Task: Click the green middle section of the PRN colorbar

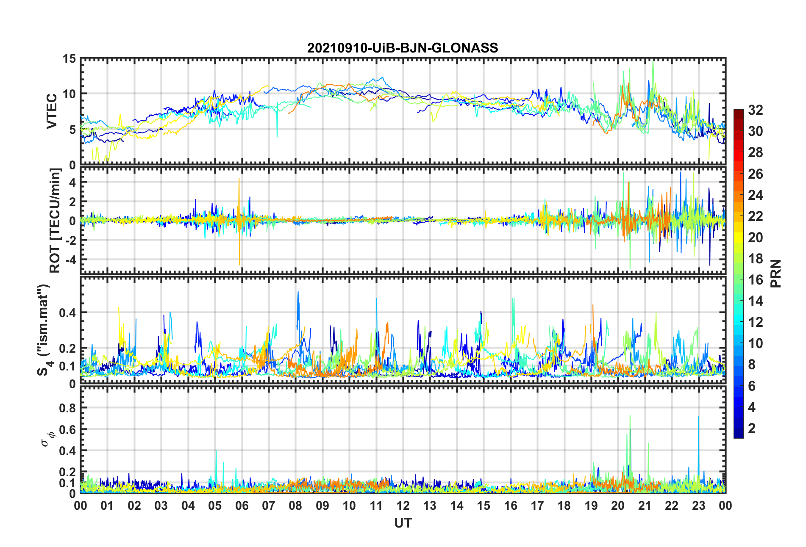Action: [739, 274]
